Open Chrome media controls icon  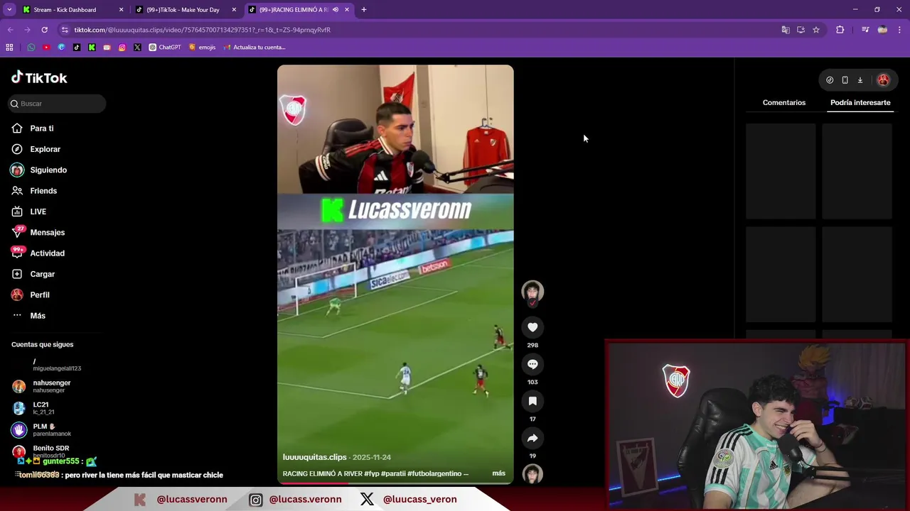[x=865, y=30]
